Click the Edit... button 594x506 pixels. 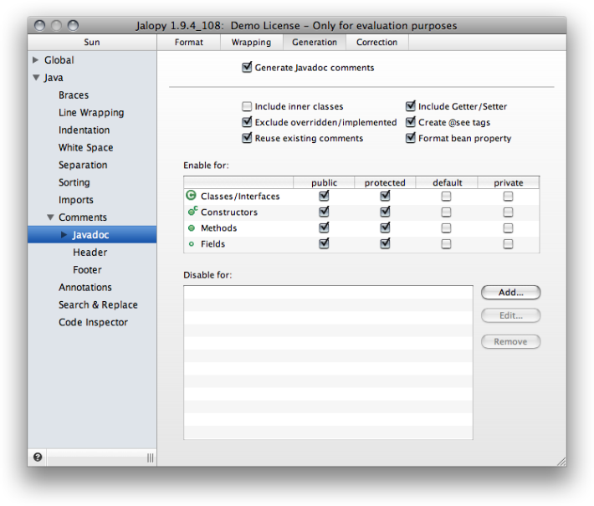[x=510, y=315]
